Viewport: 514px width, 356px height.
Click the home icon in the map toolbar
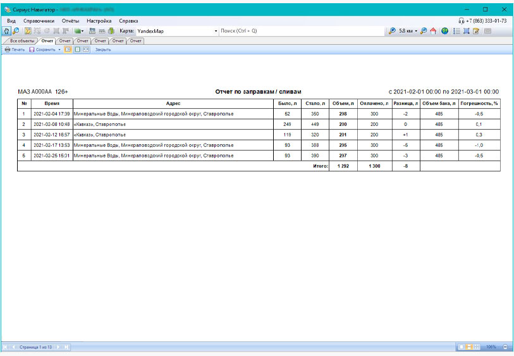pos(433,30)
